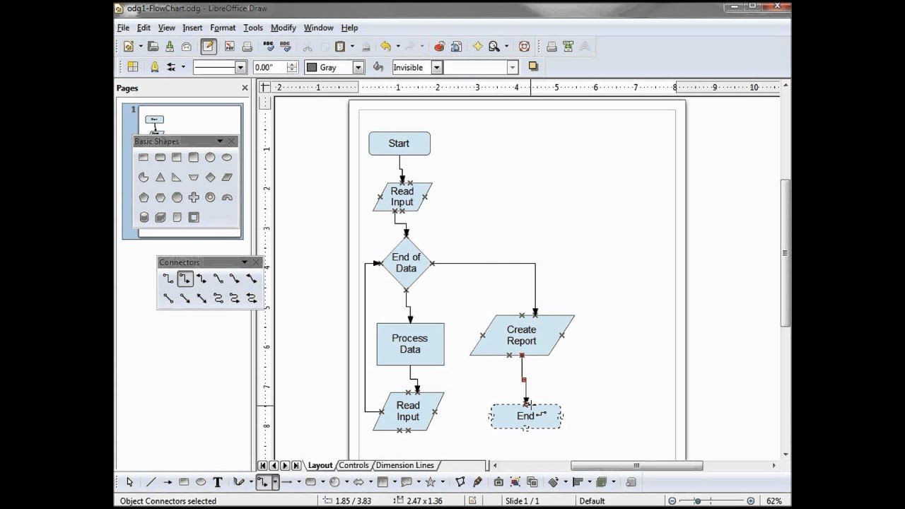Screen dimensions: 905x509
Task: Open the Format menu
Action: 223,28
